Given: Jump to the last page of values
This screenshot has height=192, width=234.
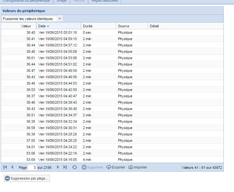Looking at the screenshot, I should pos(65,167).
